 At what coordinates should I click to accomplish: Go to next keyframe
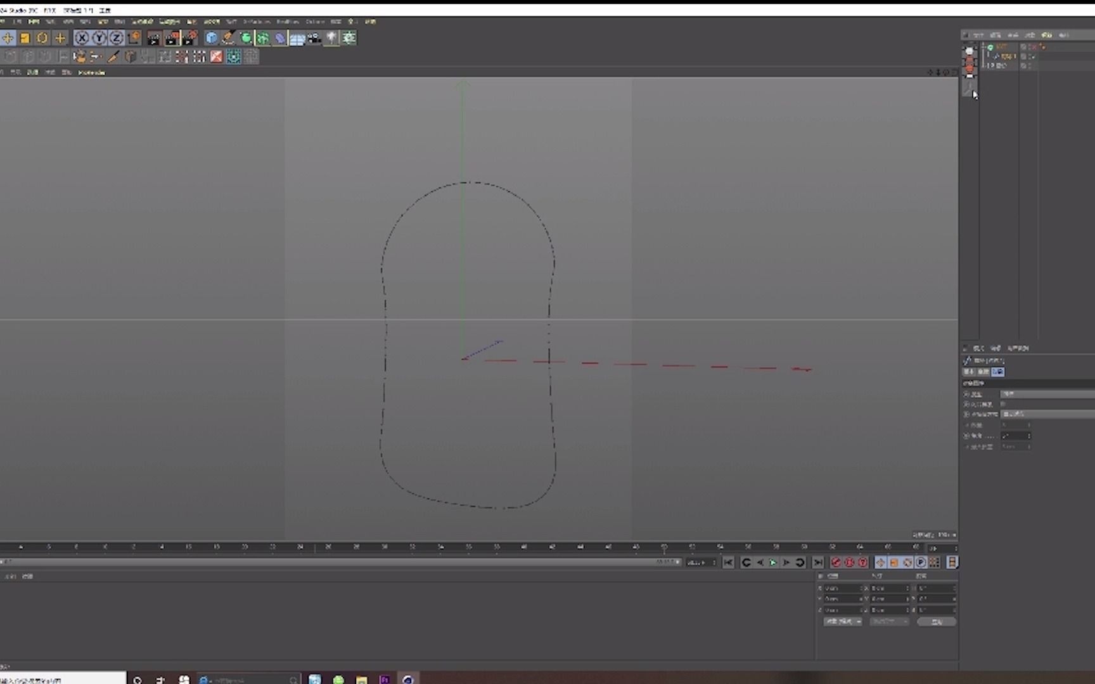click(800, 562)
